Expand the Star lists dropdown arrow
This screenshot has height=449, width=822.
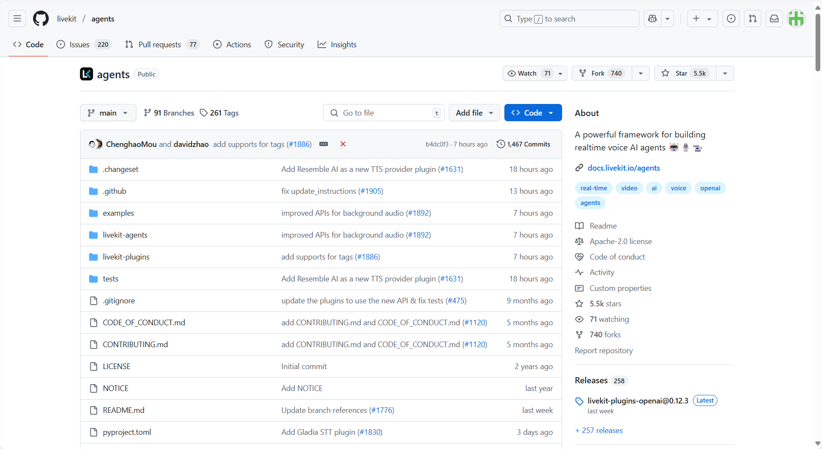[x=725, y=73]
